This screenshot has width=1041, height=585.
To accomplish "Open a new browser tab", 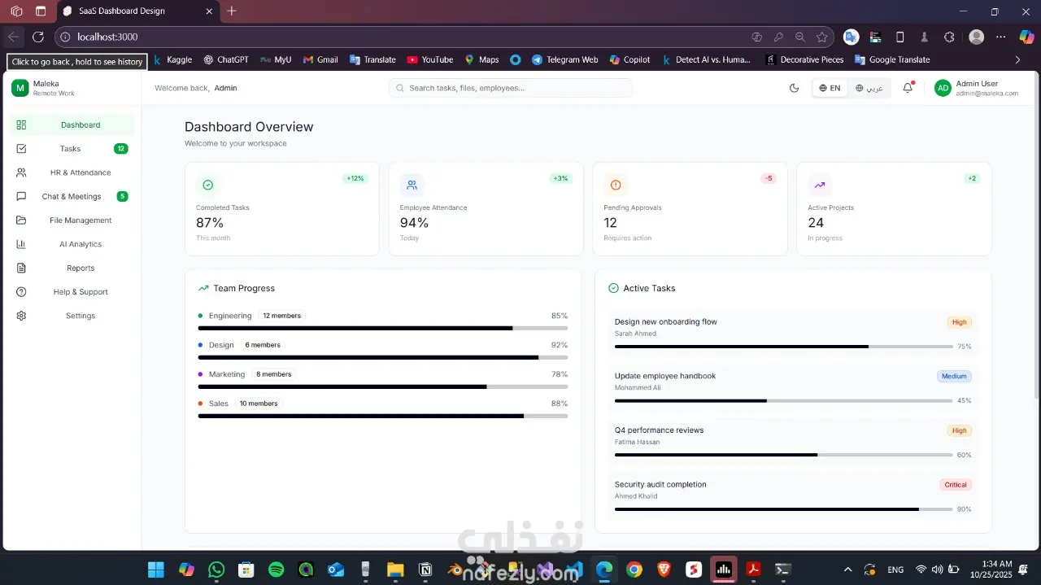I will [x=232, y=11].
